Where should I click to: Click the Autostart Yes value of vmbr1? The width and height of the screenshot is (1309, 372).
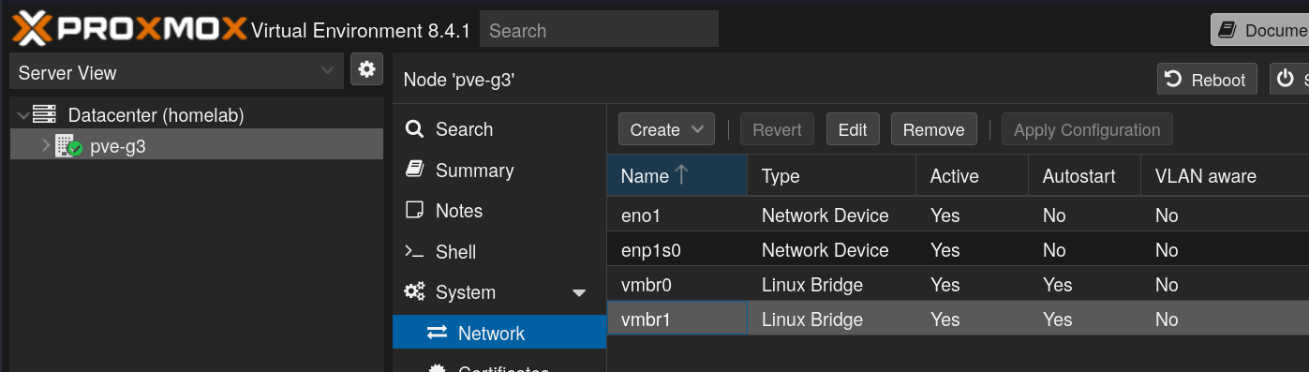[1057, 319]
